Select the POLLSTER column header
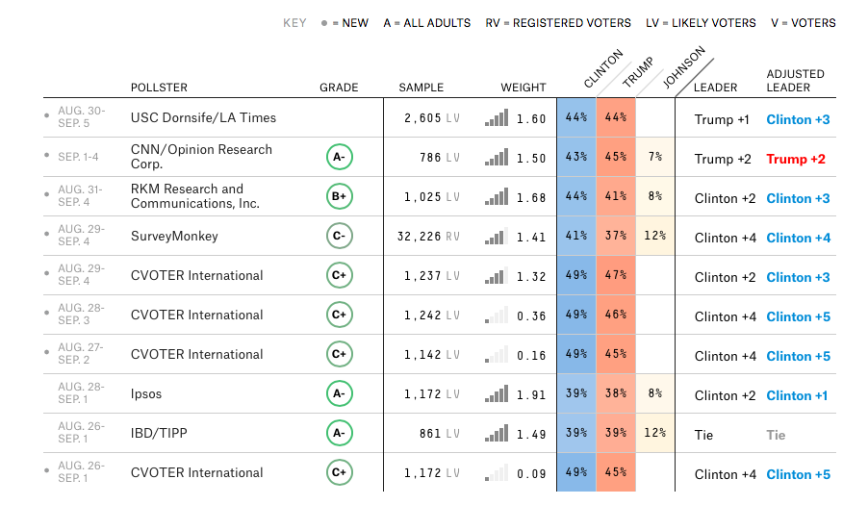Viewport: 868px width, 505px height. click(159, 88)
